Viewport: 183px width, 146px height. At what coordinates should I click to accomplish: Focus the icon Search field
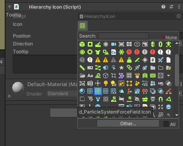123,36
